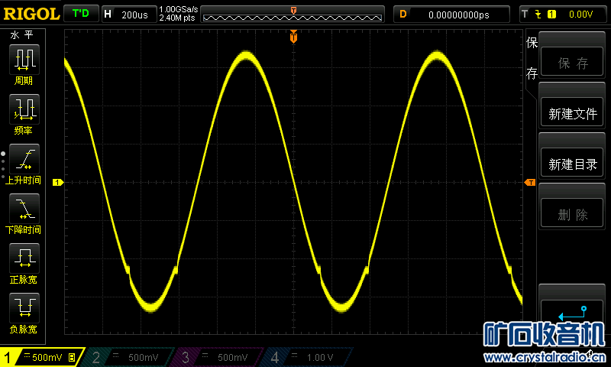Select the 周期 (period) measurement icon
The width and height of the screenshot is (611, 367).
tap(24, 60)
